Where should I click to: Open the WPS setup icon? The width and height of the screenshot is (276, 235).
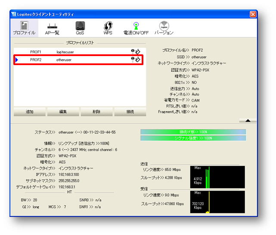coord(108,28)
